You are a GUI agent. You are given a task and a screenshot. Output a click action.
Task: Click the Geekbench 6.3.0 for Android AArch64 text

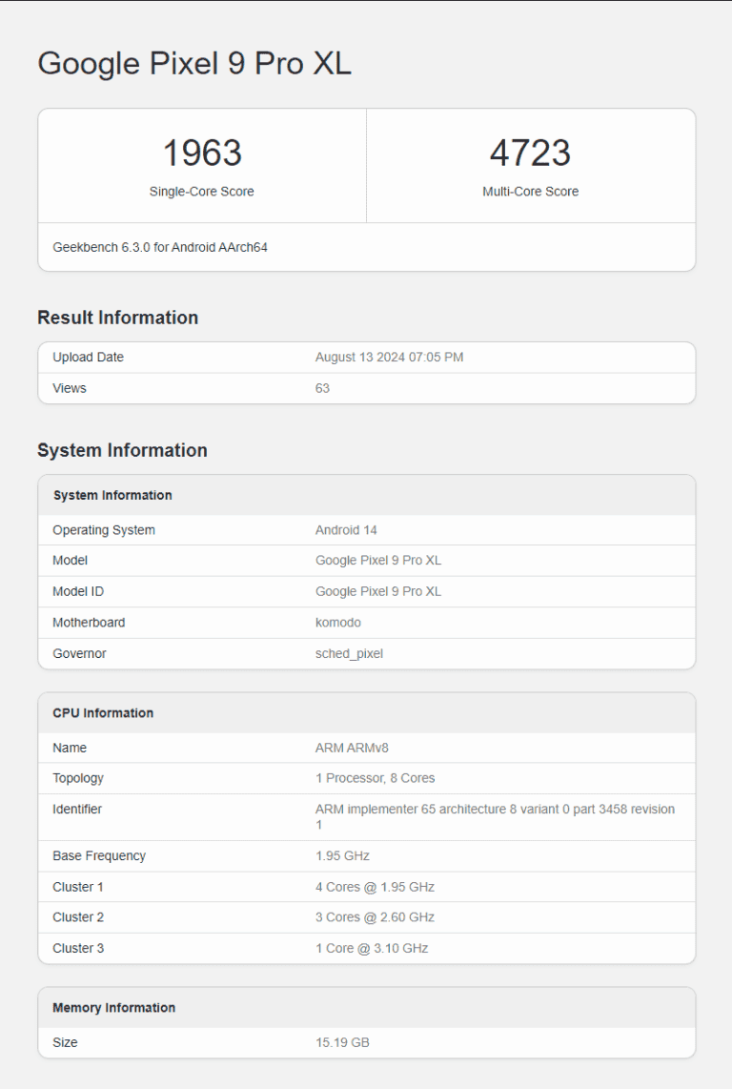click(x=160, y=247)
